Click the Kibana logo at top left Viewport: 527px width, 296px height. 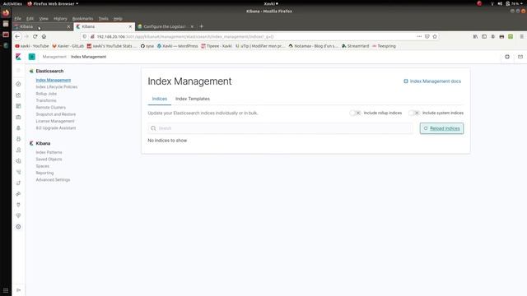(x=18, y=57)
